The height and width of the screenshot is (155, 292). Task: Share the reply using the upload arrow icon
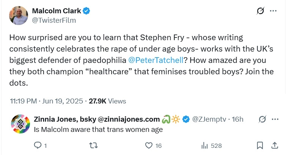click(275, 145)
